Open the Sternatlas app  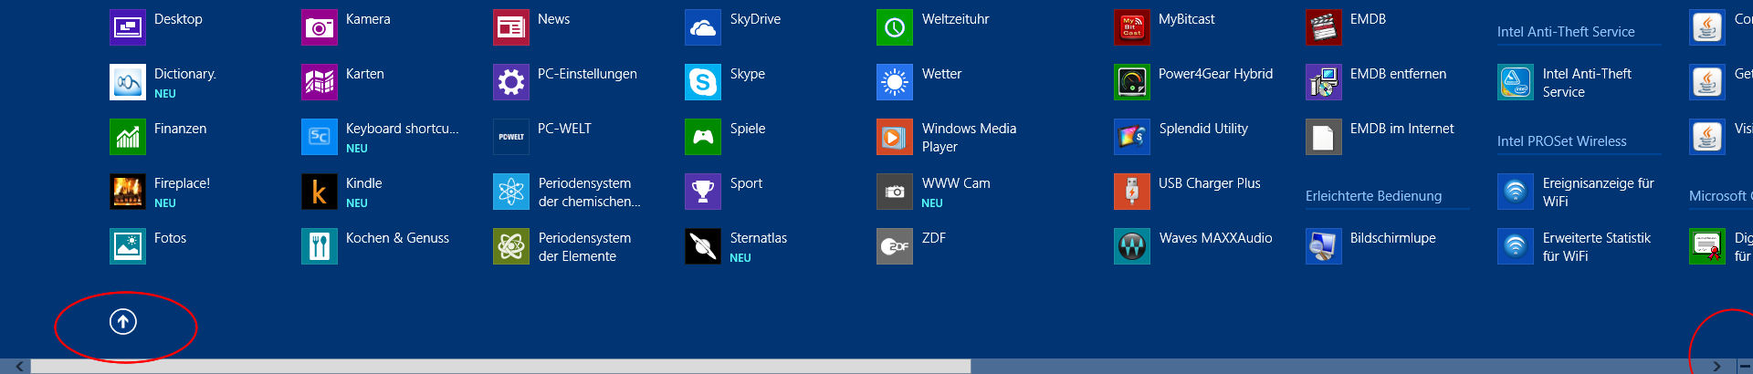(702, 246)
